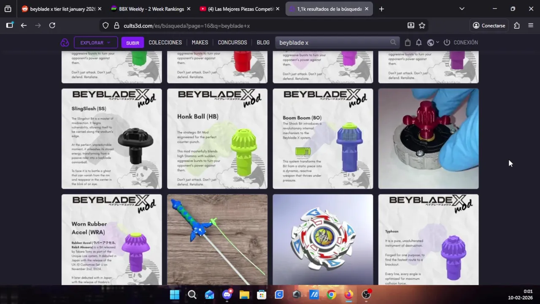Open Google Chrome from the taskbar
This screenshot has width=540, height=304.
pyautogui.click(x=331, y=295)
